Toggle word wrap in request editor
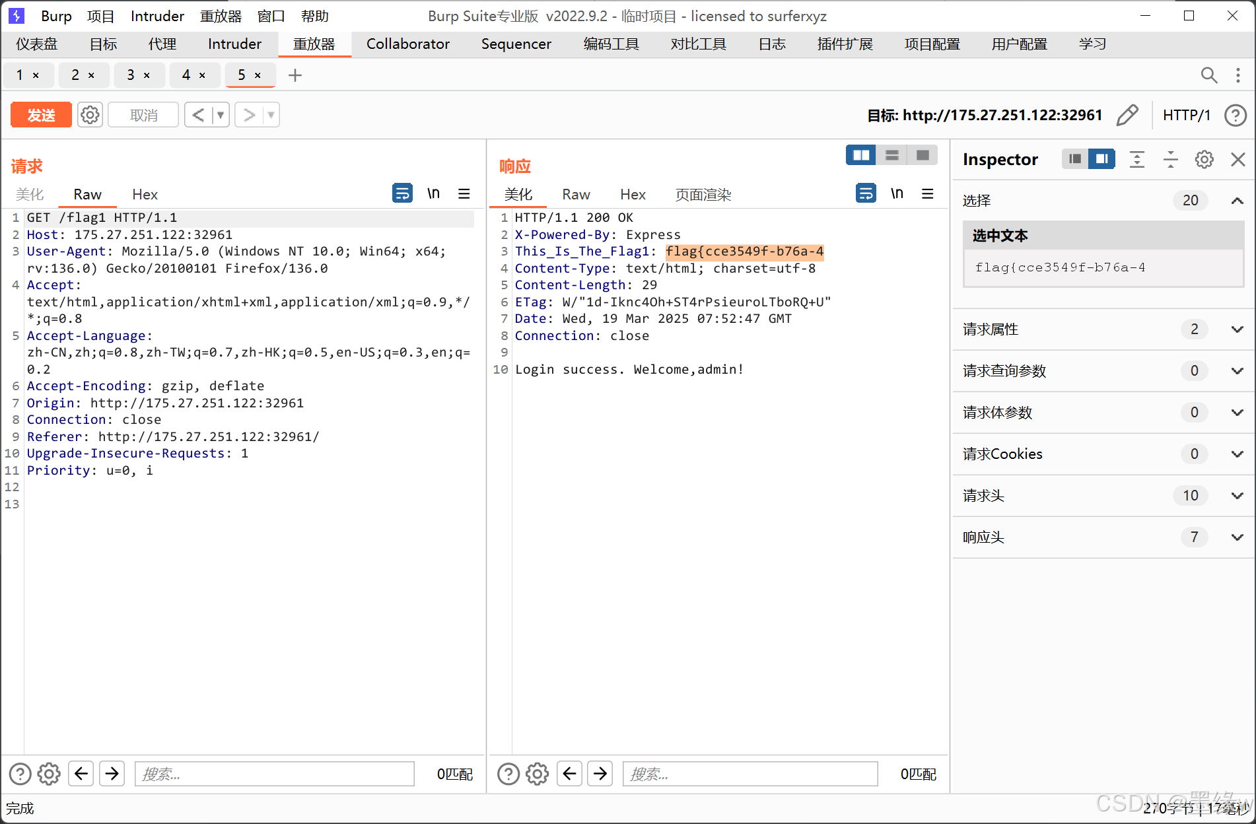The image size is (1256, 824). tap(402, 193)
